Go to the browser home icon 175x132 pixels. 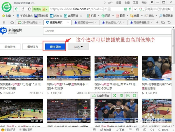29,9
